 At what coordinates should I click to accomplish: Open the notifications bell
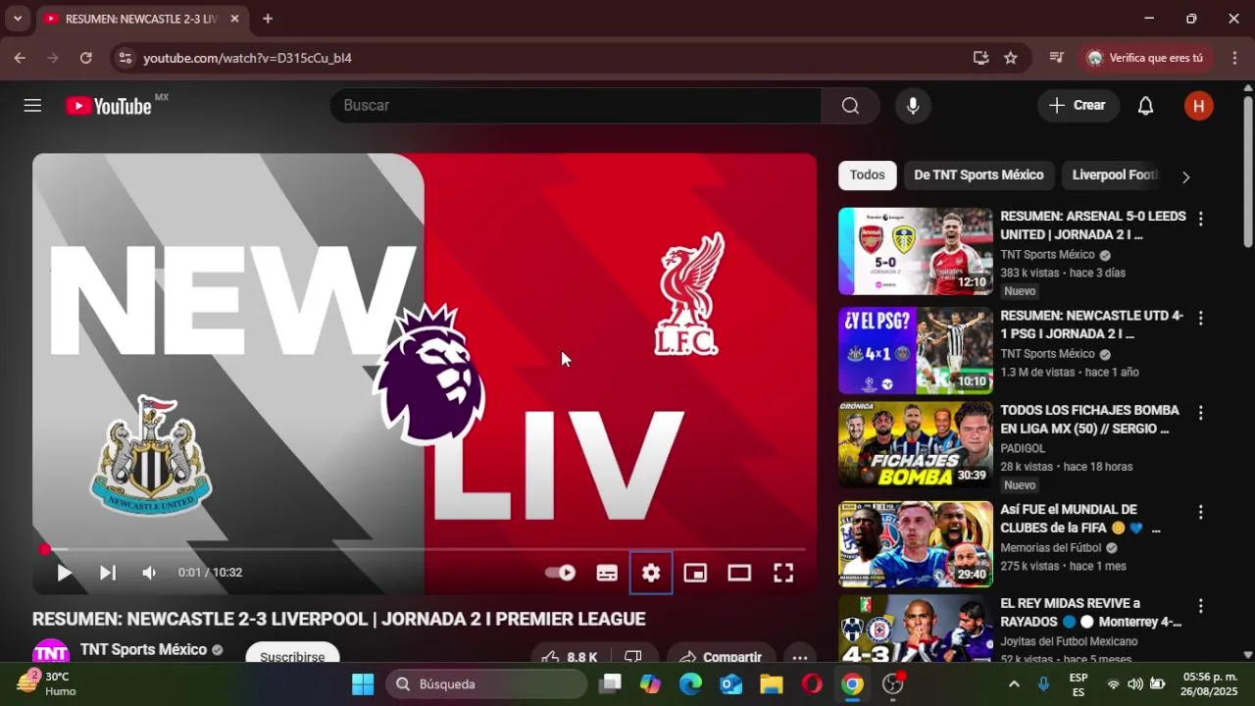click(x=1145, y=106)
